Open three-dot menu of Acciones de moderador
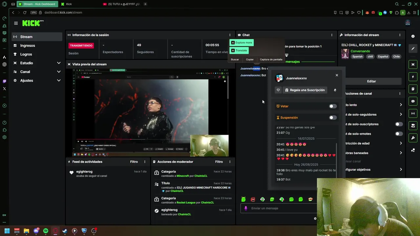 point(230,162)
